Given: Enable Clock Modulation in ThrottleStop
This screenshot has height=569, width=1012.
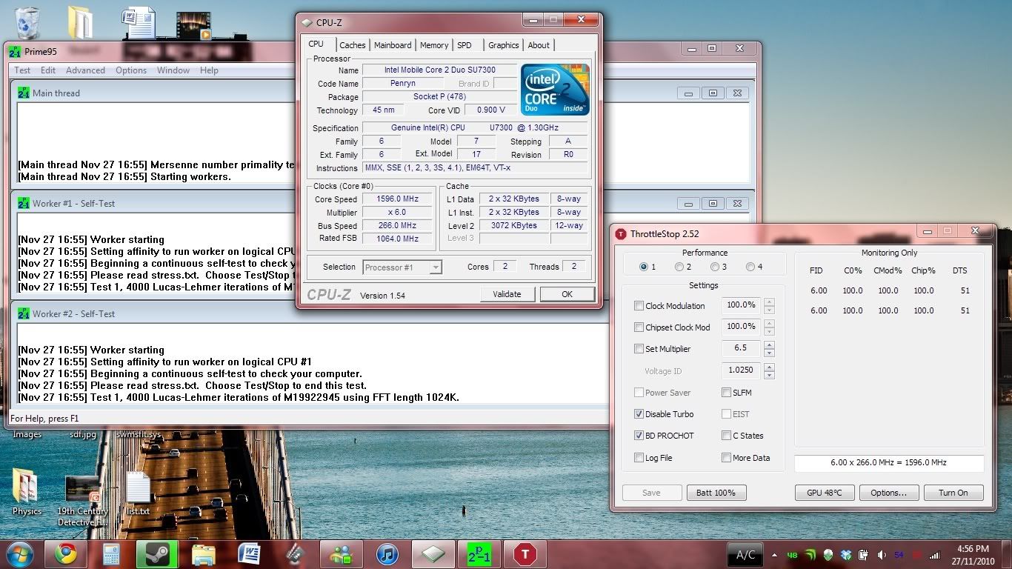Looking at the screenshot, I should [x=639, y=305].
